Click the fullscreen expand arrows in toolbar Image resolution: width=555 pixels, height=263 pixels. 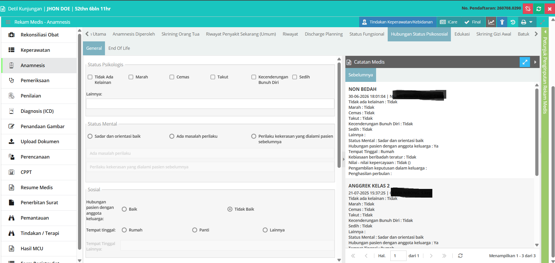[542, 22]
